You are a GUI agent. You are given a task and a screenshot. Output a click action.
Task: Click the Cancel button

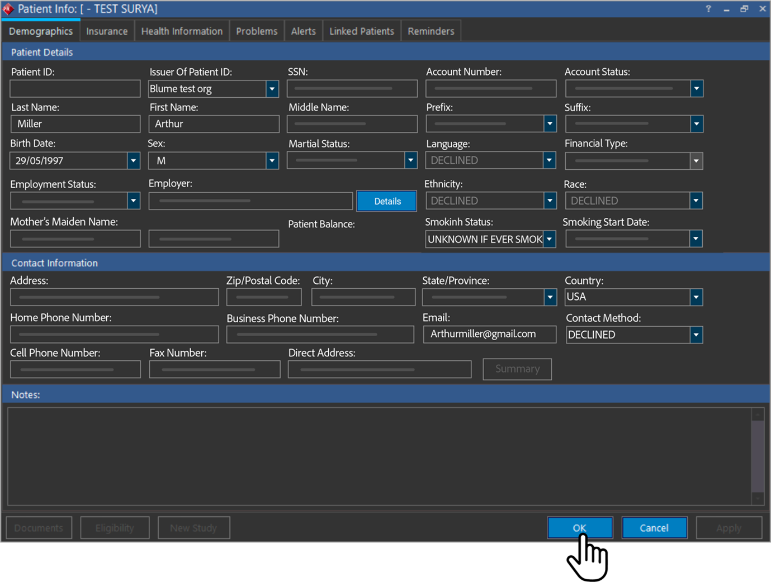654,528
